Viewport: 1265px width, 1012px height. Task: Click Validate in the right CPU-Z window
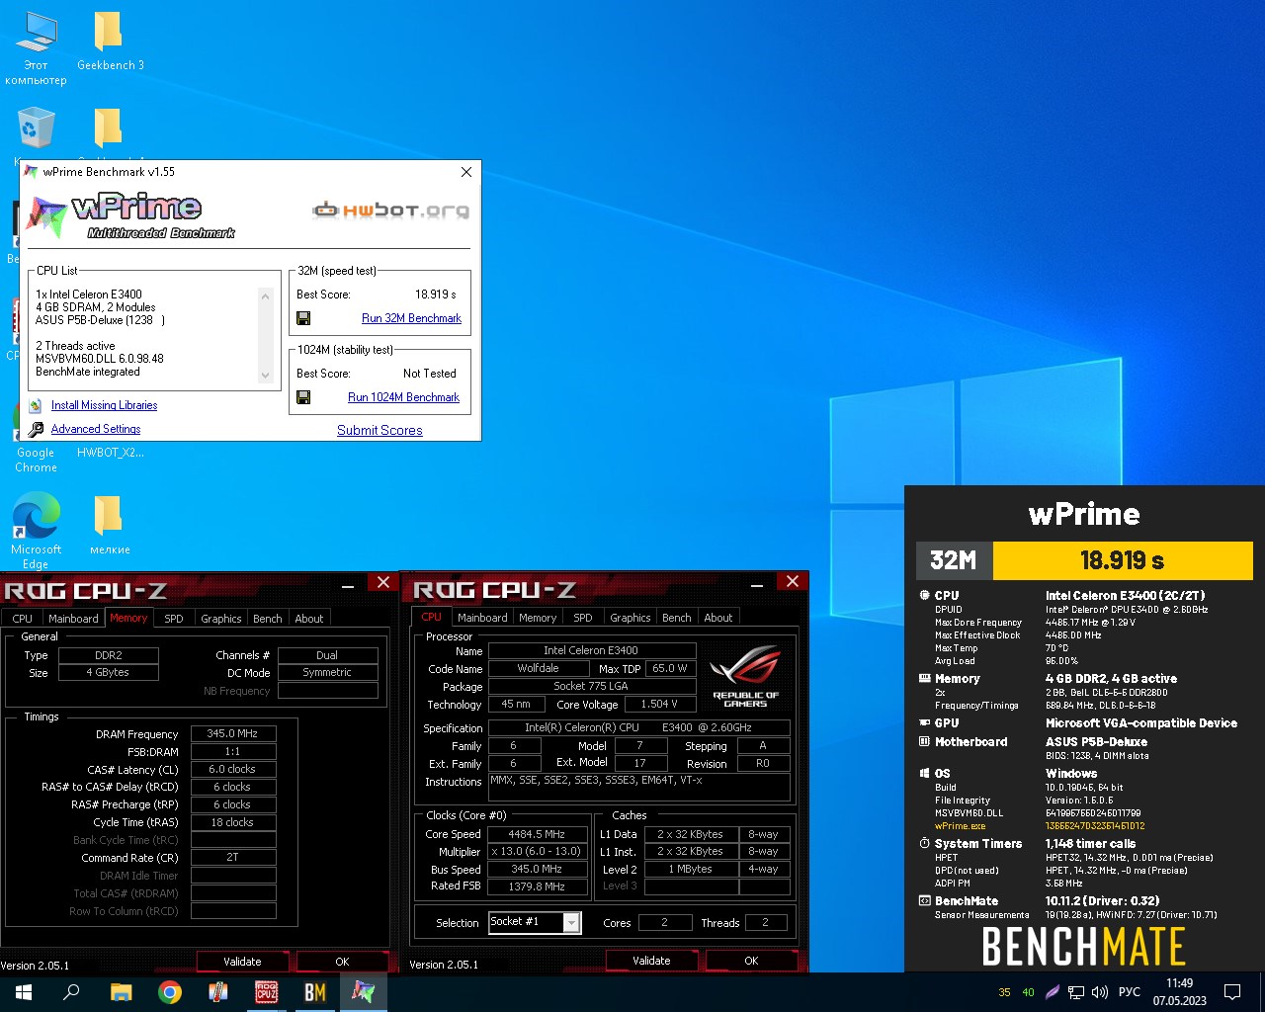651,961
